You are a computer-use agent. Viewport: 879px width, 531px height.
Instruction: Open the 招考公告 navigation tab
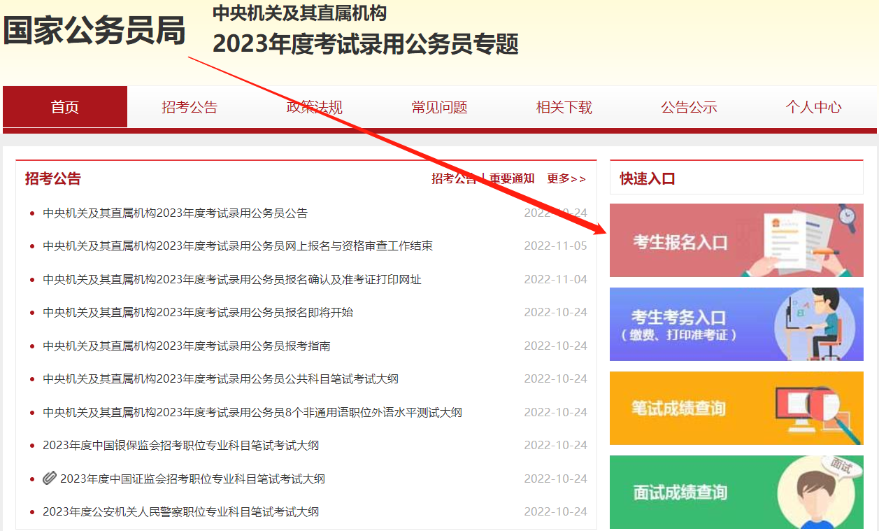[x=190, y=106]
